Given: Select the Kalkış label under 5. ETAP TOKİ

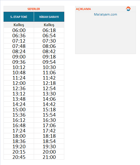Looking at the screenshot, I should pyautogui.click(x=19, y=25).
